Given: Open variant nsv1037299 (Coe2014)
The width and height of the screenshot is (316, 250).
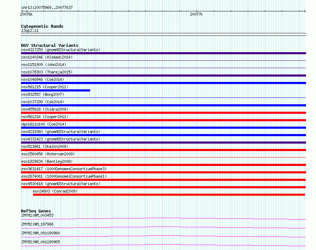Looking at the screenshot, I should click(x=43, y=102).
